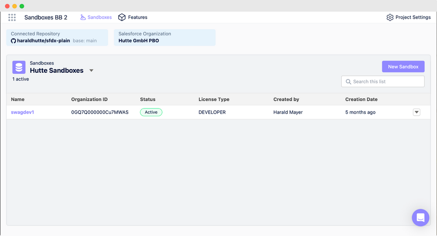Click the purple Sandboxes database icon
Screen dimensions: 437x236
tap(19, 67)
